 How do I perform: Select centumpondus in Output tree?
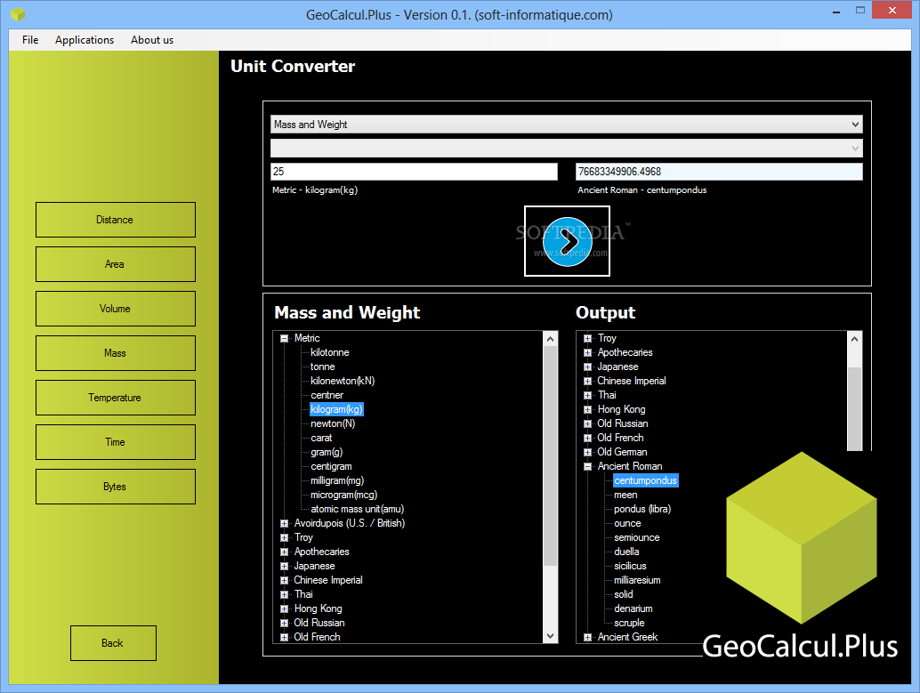coord(645,480)
